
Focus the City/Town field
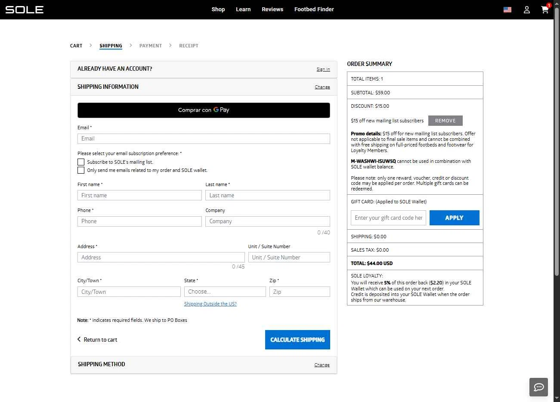point(129,292)
